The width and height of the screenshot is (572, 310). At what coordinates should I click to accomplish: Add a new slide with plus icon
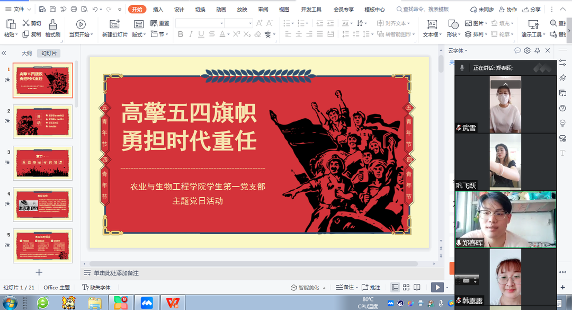coord(39,272)
